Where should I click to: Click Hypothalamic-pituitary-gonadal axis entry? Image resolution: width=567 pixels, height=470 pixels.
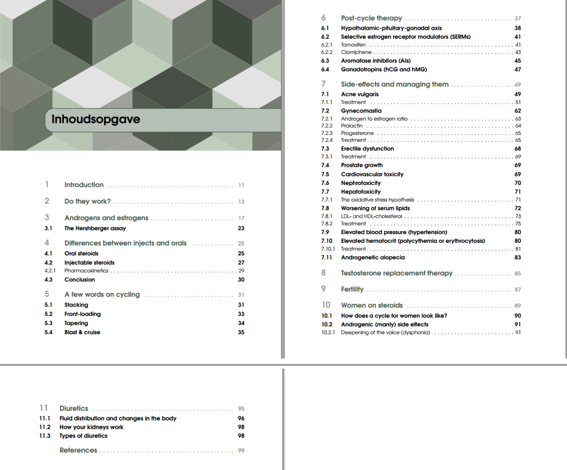pyautogui.click(x=391, y=28)
